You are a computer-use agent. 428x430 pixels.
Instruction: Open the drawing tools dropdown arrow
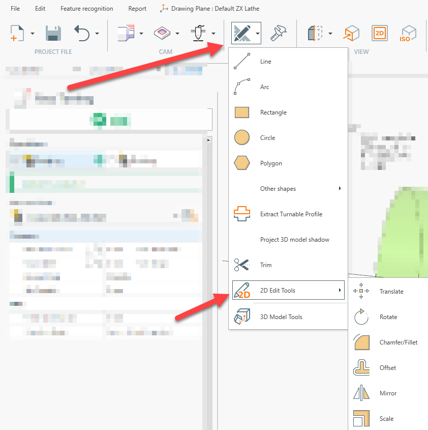tap(258, 34)
